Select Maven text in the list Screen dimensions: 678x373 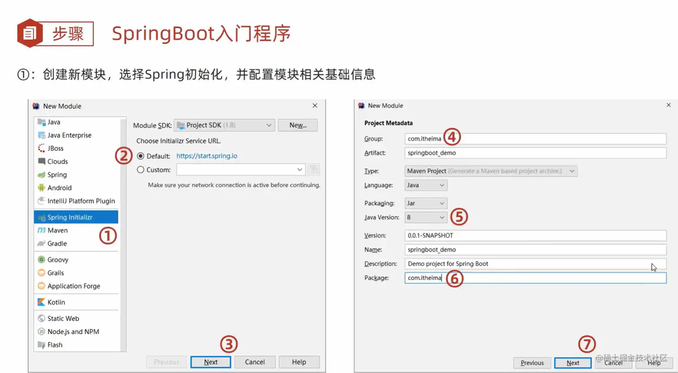click(57, 230)
